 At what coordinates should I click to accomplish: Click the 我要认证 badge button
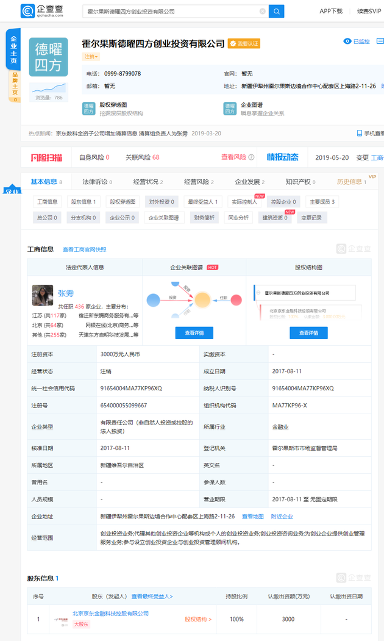tap(244, 44)
